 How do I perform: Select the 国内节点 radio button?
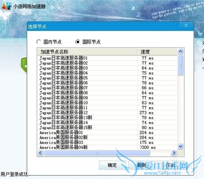tap(39, 42)
